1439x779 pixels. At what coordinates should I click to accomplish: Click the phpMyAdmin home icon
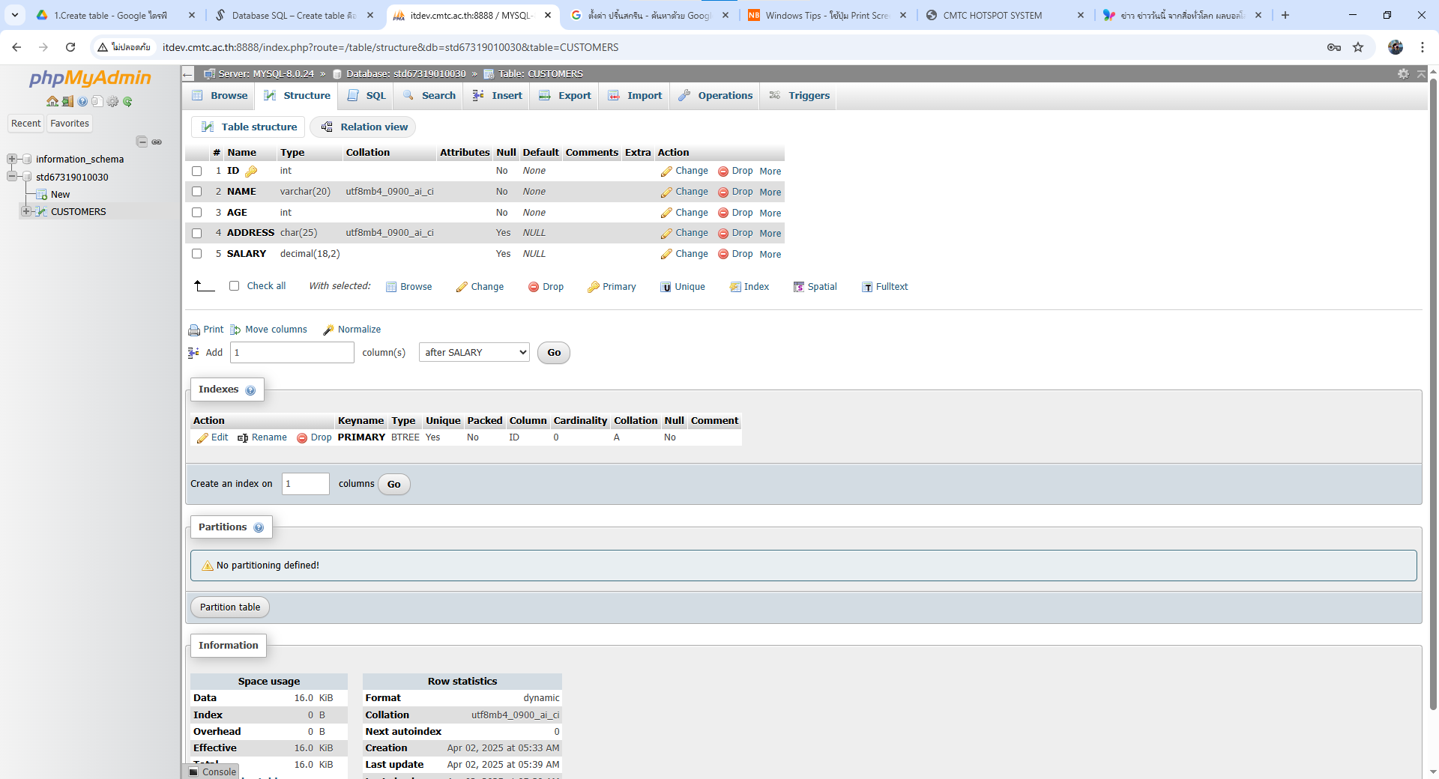point(52,101)
